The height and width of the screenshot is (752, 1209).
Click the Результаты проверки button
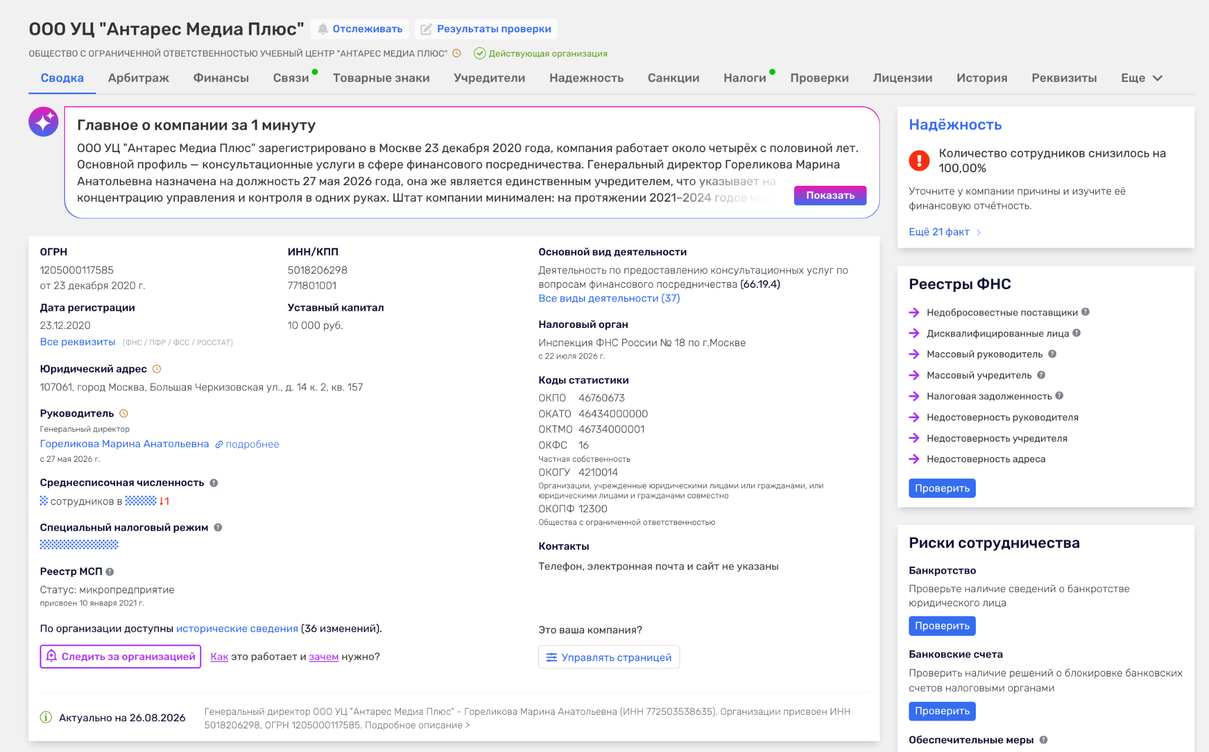pos(486,29)
